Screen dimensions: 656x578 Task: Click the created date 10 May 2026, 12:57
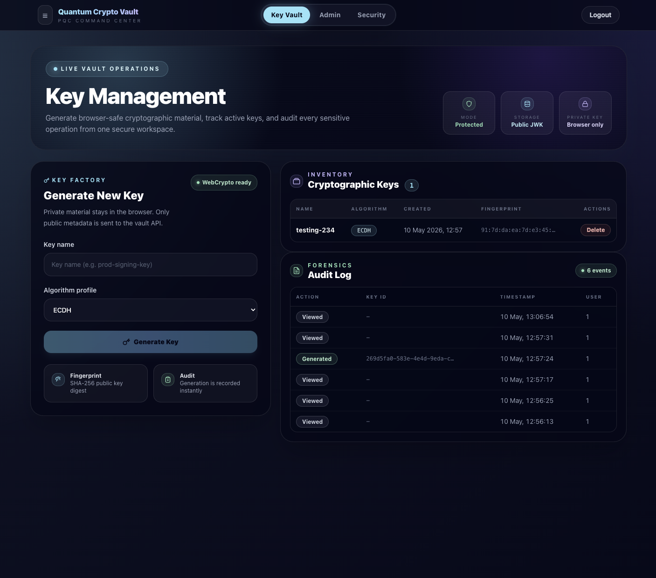pyautogui.click(x=433, y=230)
